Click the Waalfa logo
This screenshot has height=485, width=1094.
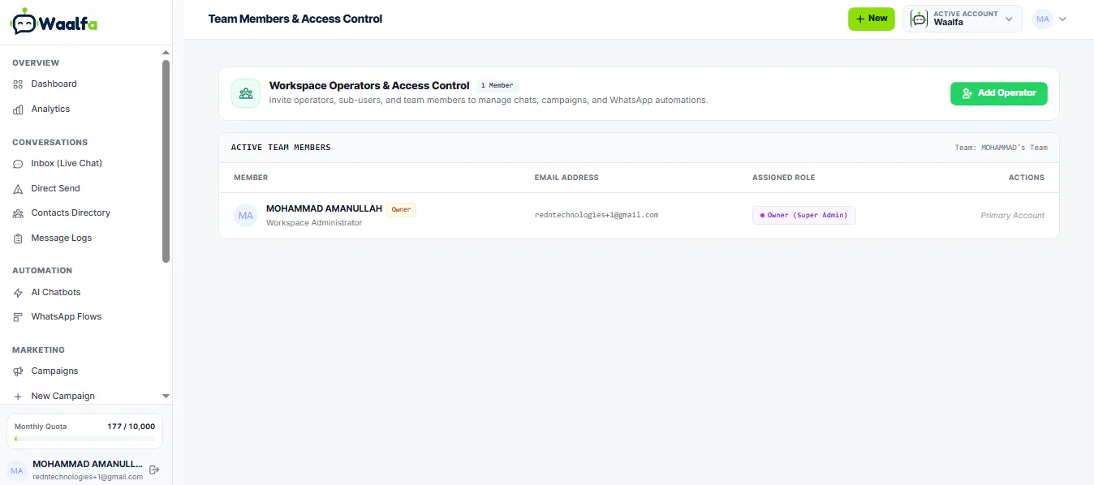point(54,22)
